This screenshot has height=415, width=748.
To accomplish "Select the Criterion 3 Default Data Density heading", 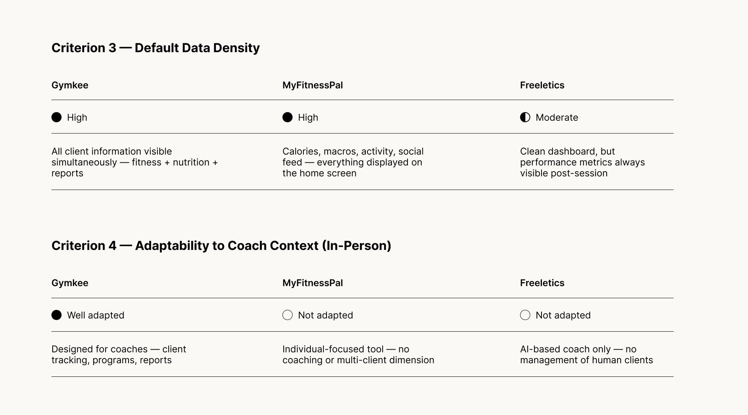I will pyautogui.click(x=155, y=47).
